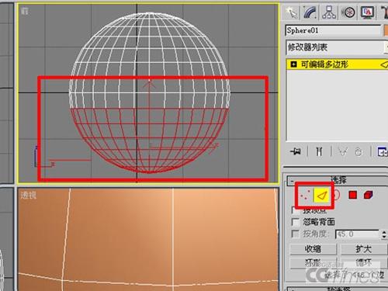The width and height of the screenshot is (388, 291).
Task: Collapse the 选择 rollout header
Action: pyautogui.click(x=338, y=180)
